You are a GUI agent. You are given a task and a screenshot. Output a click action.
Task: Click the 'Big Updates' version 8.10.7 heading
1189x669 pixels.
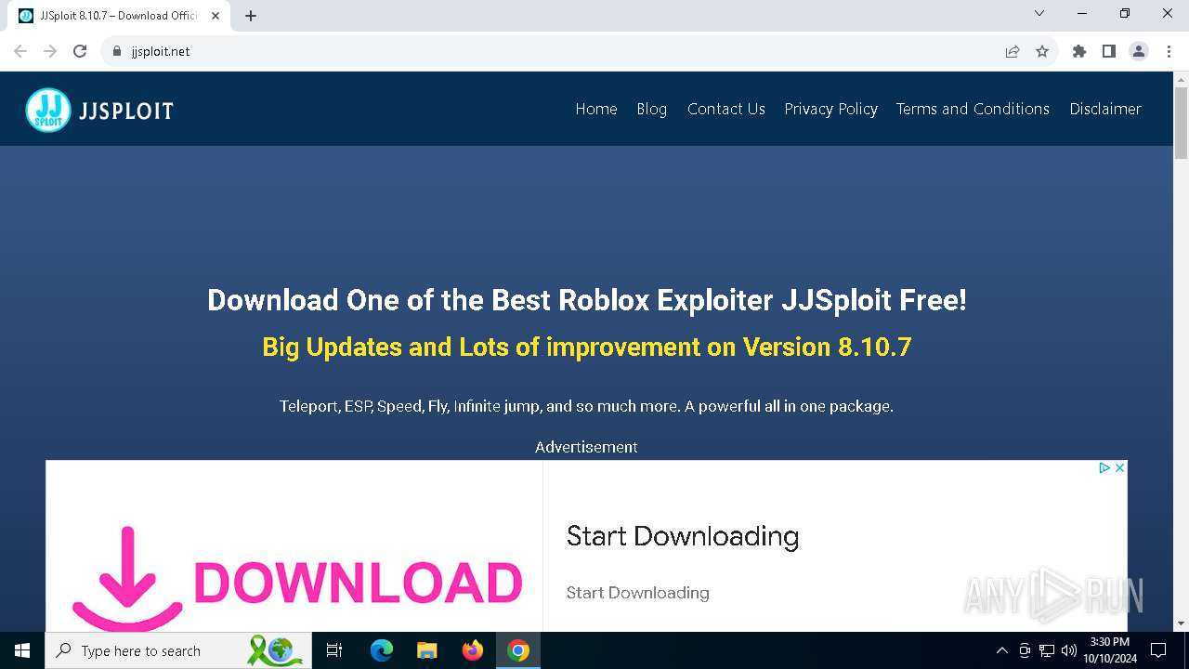click(x=586, y=348)
